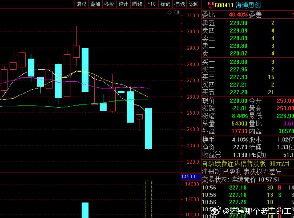Click the 换手 value 4.10%

(240, 139)
